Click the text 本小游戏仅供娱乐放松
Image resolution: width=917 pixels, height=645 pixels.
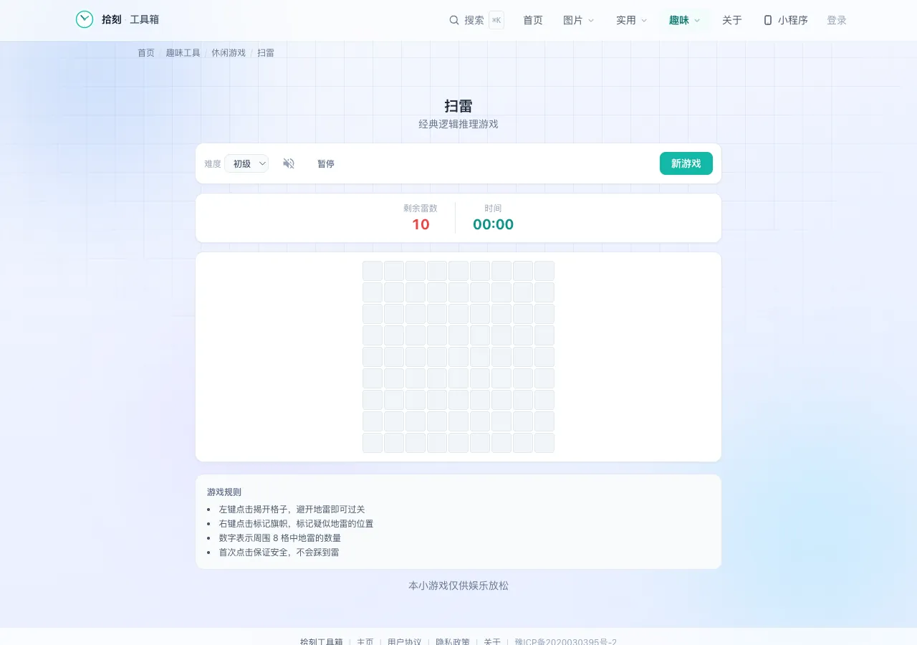click(x=458, y=586)
